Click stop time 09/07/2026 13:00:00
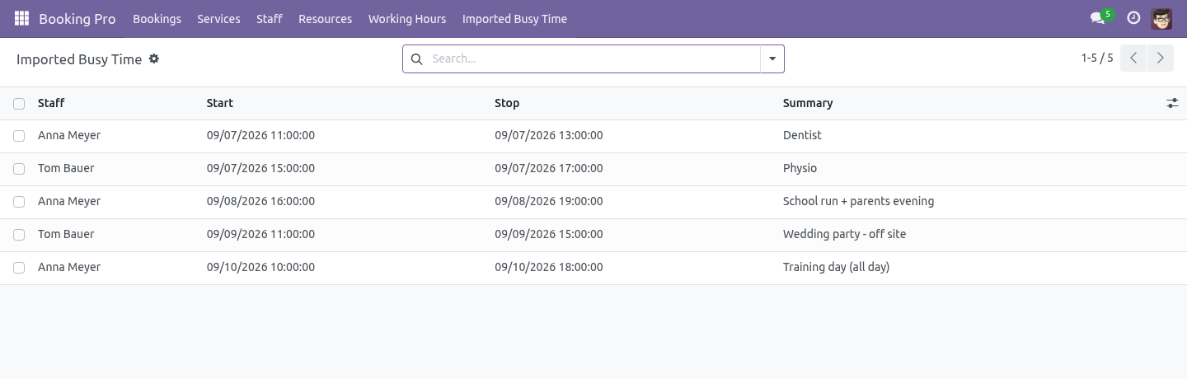The image size is (1187, 379). (548, 135)
